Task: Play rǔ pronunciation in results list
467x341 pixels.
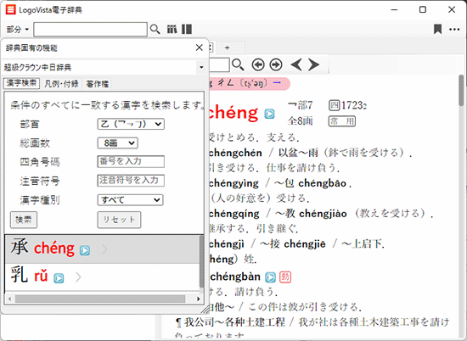Action: tap(59, 278)
